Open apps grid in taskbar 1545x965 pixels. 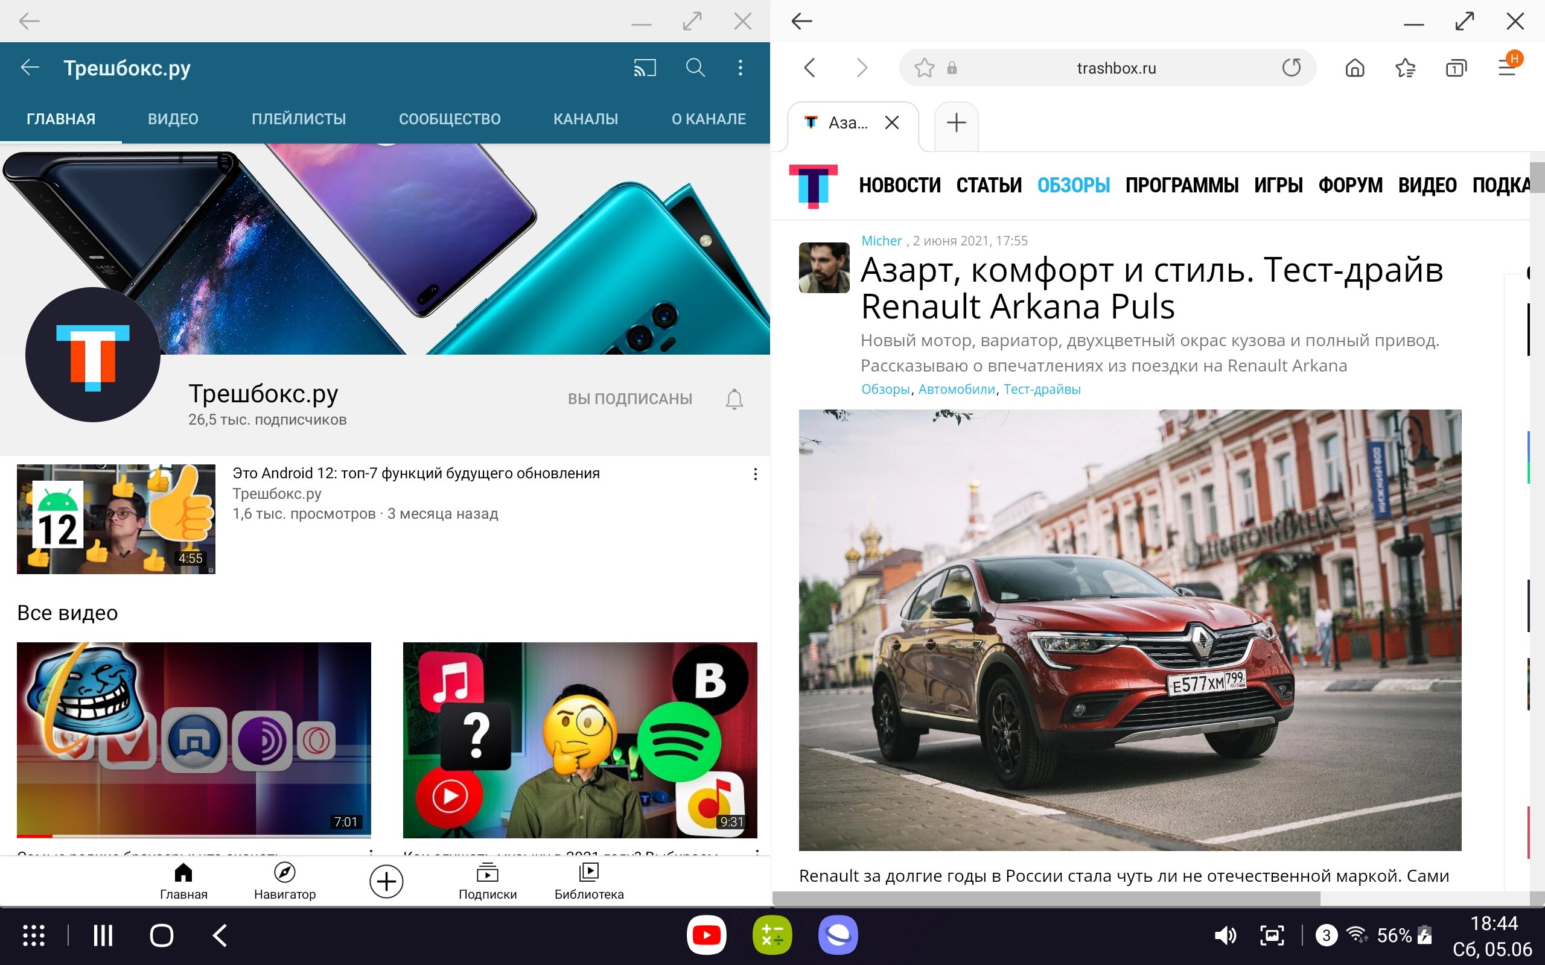(x=34, y=935)
